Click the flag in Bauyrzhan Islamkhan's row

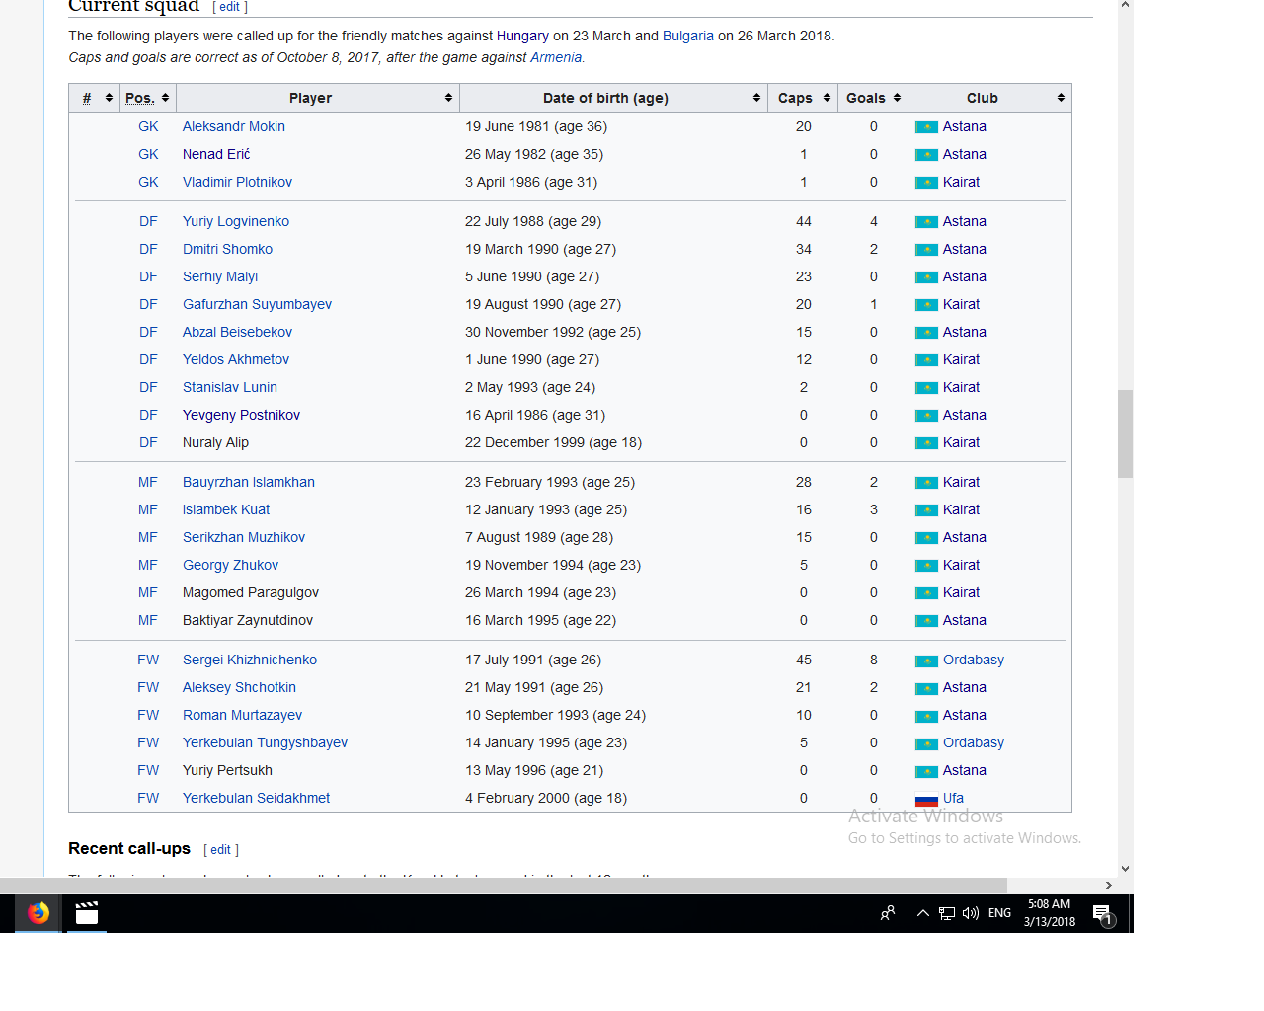click(926, 483)
